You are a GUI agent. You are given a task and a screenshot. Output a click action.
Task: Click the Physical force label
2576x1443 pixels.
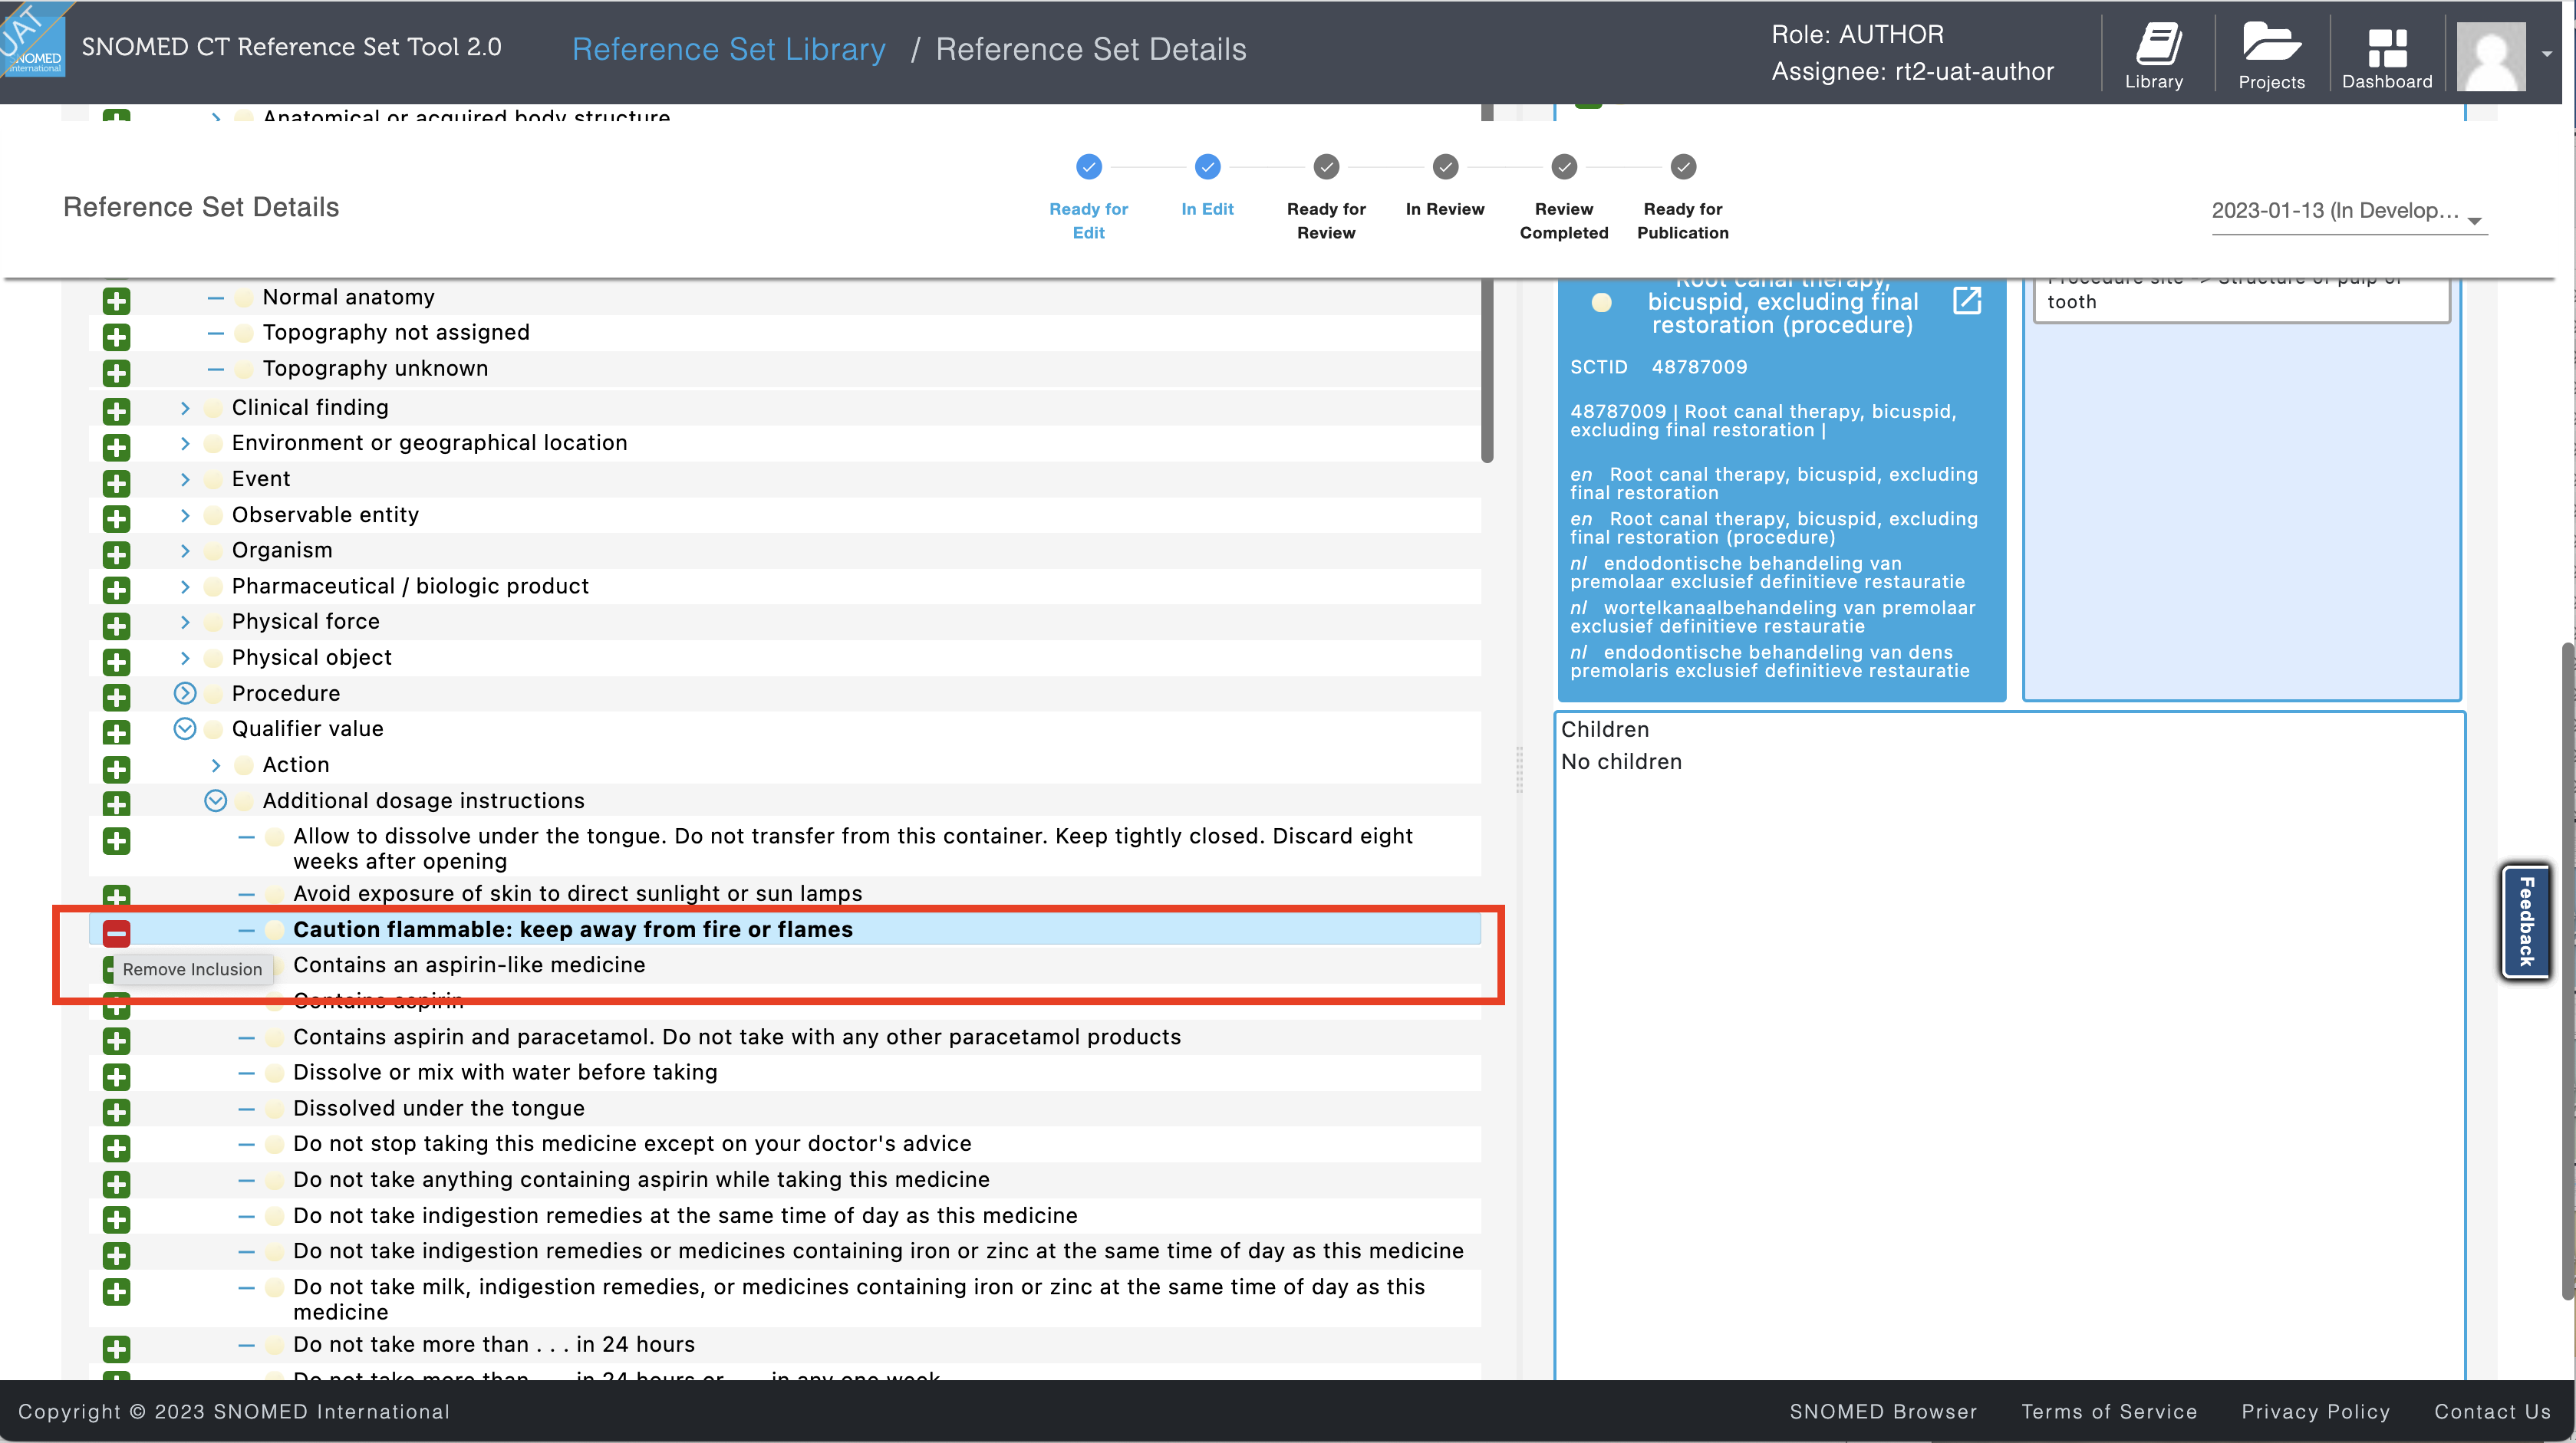305,622
